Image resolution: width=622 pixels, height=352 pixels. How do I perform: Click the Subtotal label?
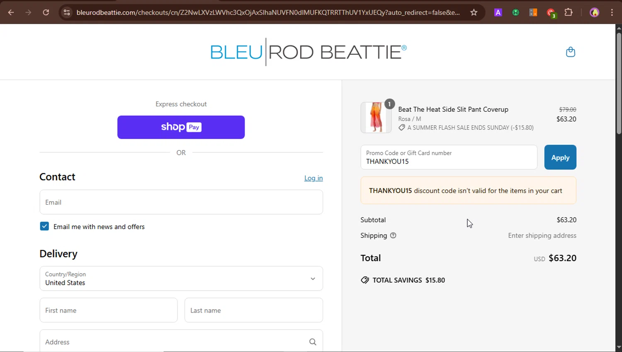[x=373, y=220]
